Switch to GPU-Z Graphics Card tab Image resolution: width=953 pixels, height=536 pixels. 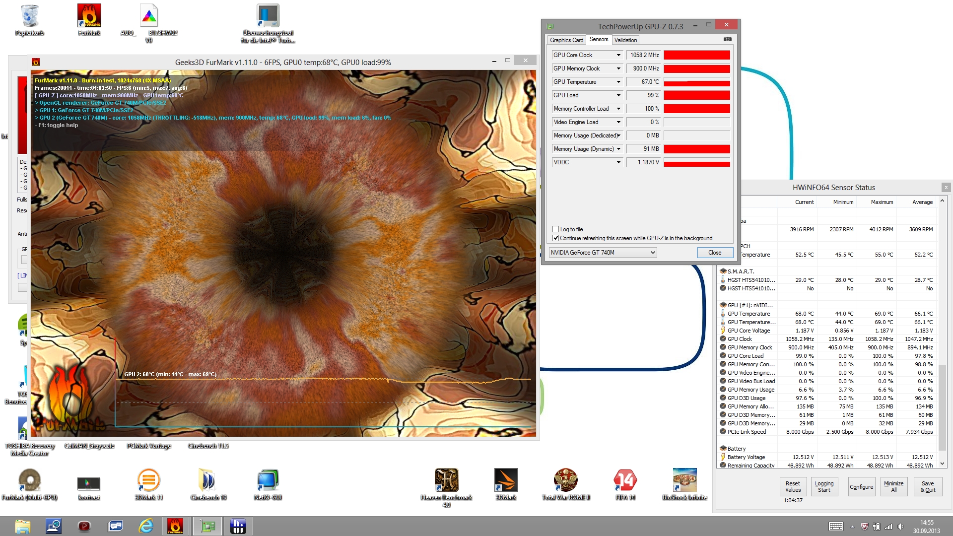coord(566,40)
